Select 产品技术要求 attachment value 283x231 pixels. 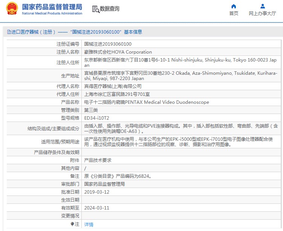click(x=98, y=160)
